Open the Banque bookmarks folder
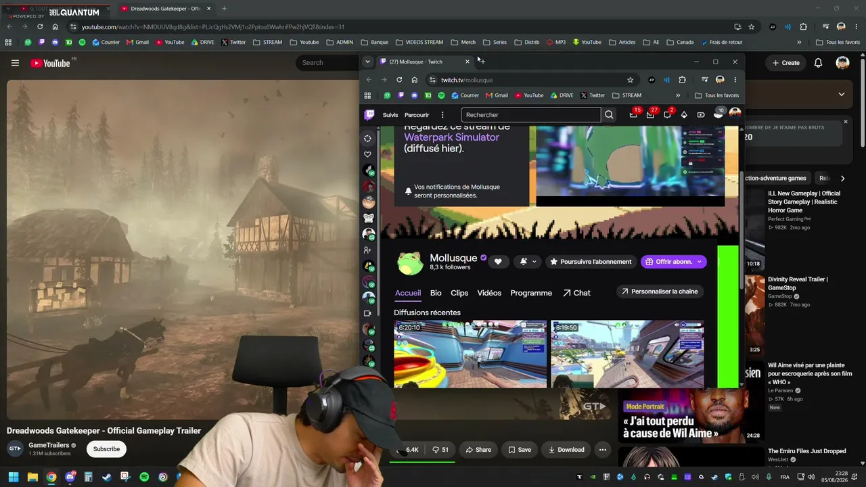The image size is (866, 487). tap(374, 42)
